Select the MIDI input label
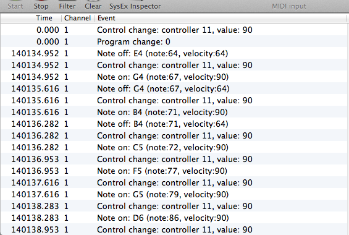Screen dimensions: 349x235 [x=289, y=6]
